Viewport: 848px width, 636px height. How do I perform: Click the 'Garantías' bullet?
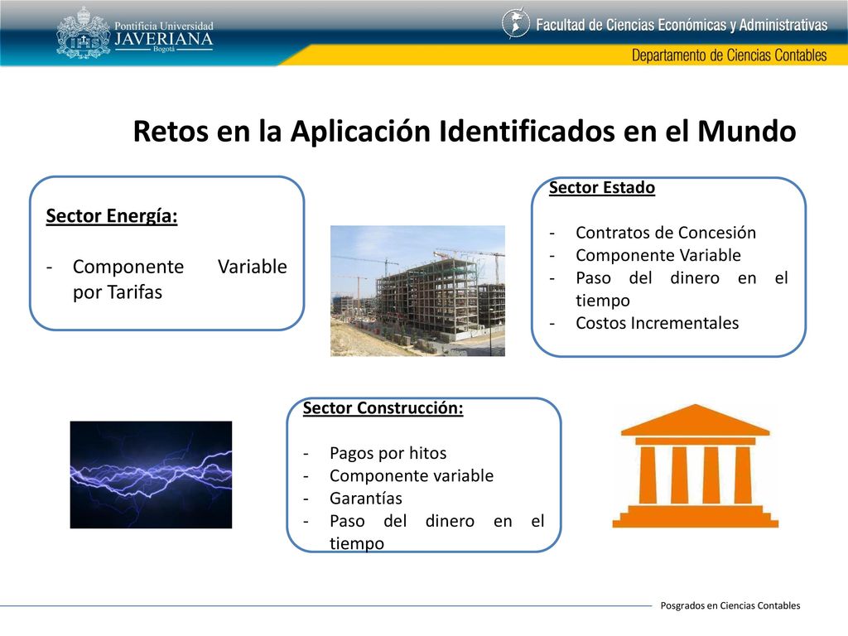pos(365,498)
